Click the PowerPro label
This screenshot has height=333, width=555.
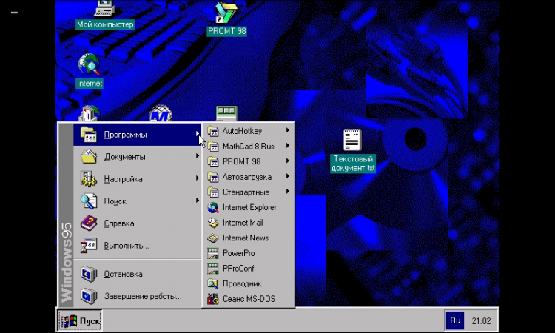pyautogui.click(x=238, y=253)
